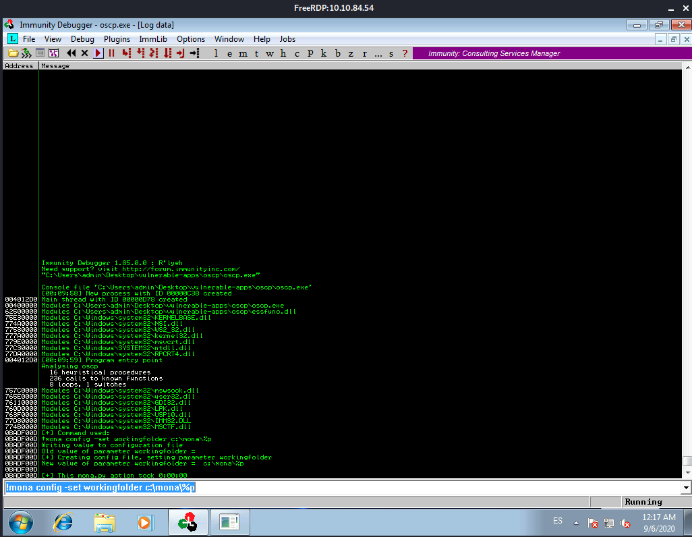The height and width of the screenshot is (537, 692).
Task: Click the Immunity Consulting Services Manager banner
Action: point(552,53)
